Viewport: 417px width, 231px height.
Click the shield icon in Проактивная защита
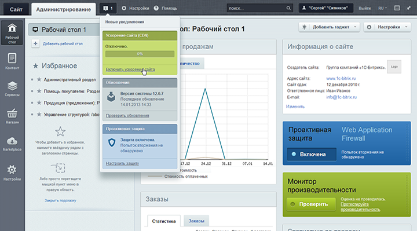112,142
